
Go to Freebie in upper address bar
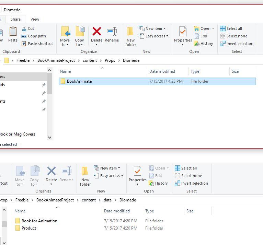click(23, 60)
